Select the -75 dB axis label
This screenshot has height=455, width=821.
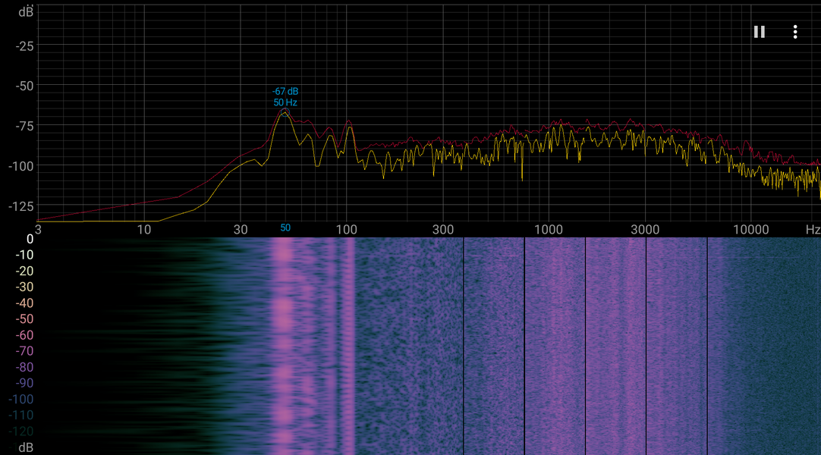point(24,126)
